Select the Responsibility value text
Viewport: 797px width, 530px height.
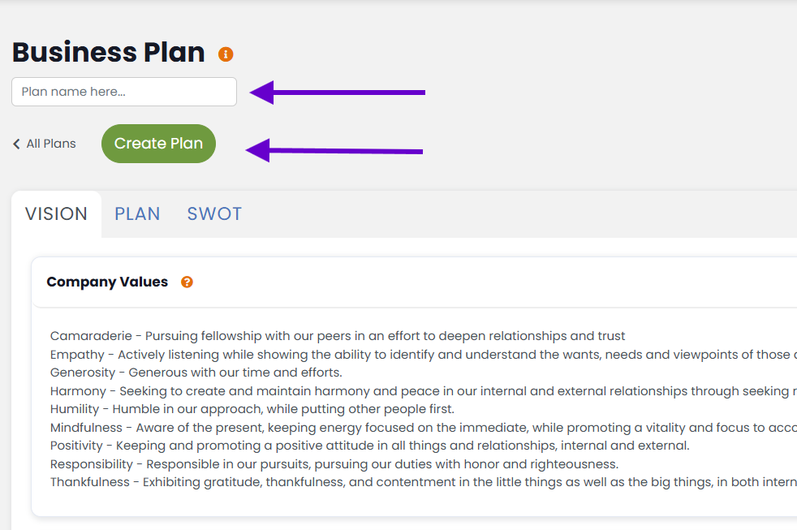334,464
